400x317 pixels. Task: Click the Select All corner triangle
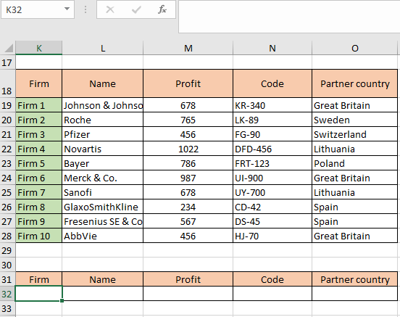tap(9, 48)
